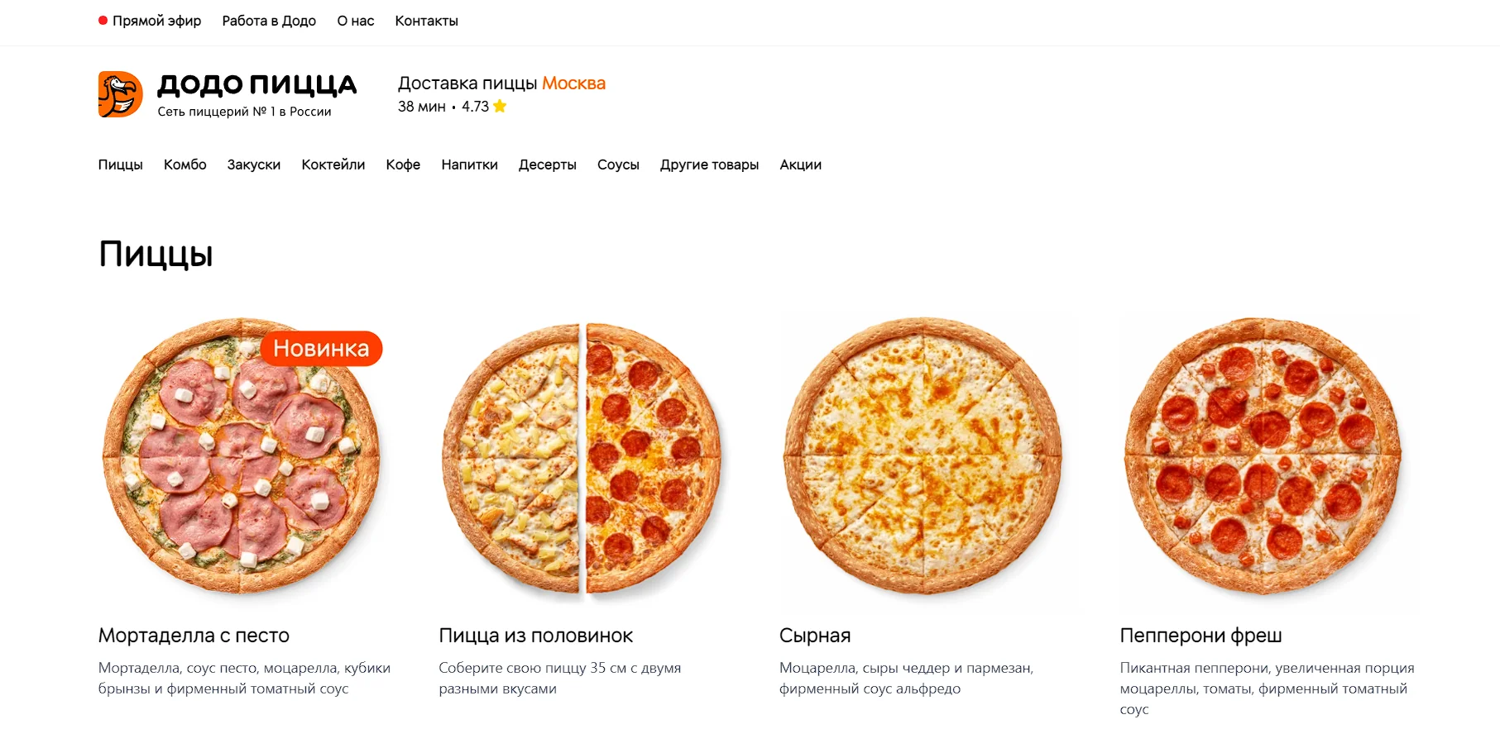Select the Сырная pizza picture
The image size is (1500, 729).
tap(923, 455)
